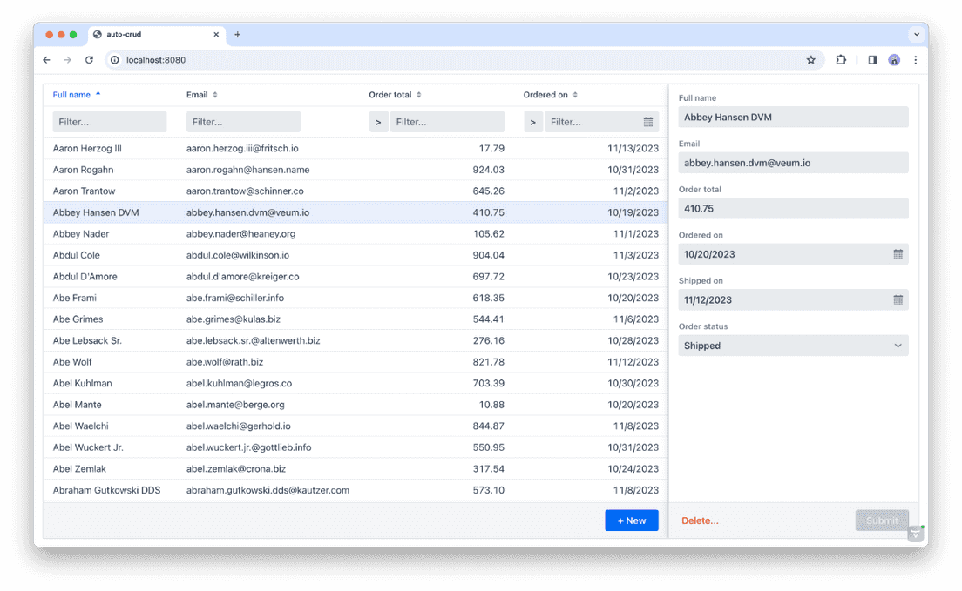The image size is (962, 591).
Task: Open a new browser tab with the plus
Action: (237, 35)
